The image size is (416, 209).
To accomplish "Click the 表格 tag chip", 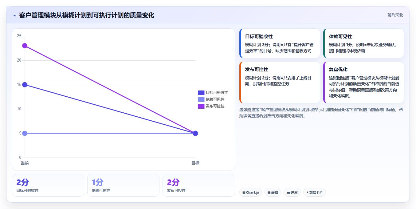I will [273, 192].
